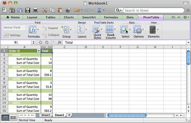Open the Undo history dropdown arrow
191x123 pixels.
coord(82,10)
